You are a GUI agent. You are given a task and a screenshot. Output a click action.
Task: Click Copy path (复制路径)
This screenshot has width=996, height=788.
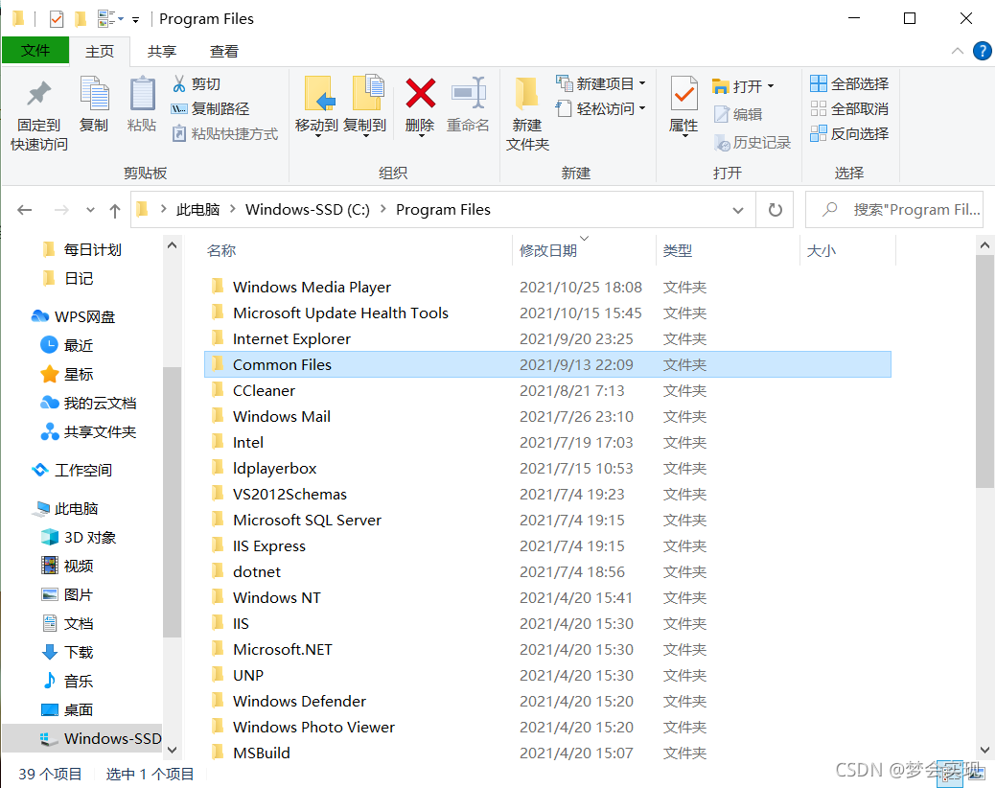coord(211,108)
